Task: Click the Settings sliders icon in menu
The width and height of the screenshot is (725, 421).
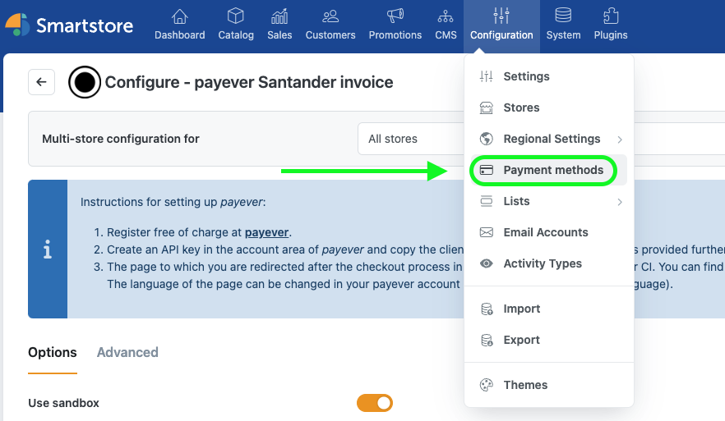Action: coord(486,76)
